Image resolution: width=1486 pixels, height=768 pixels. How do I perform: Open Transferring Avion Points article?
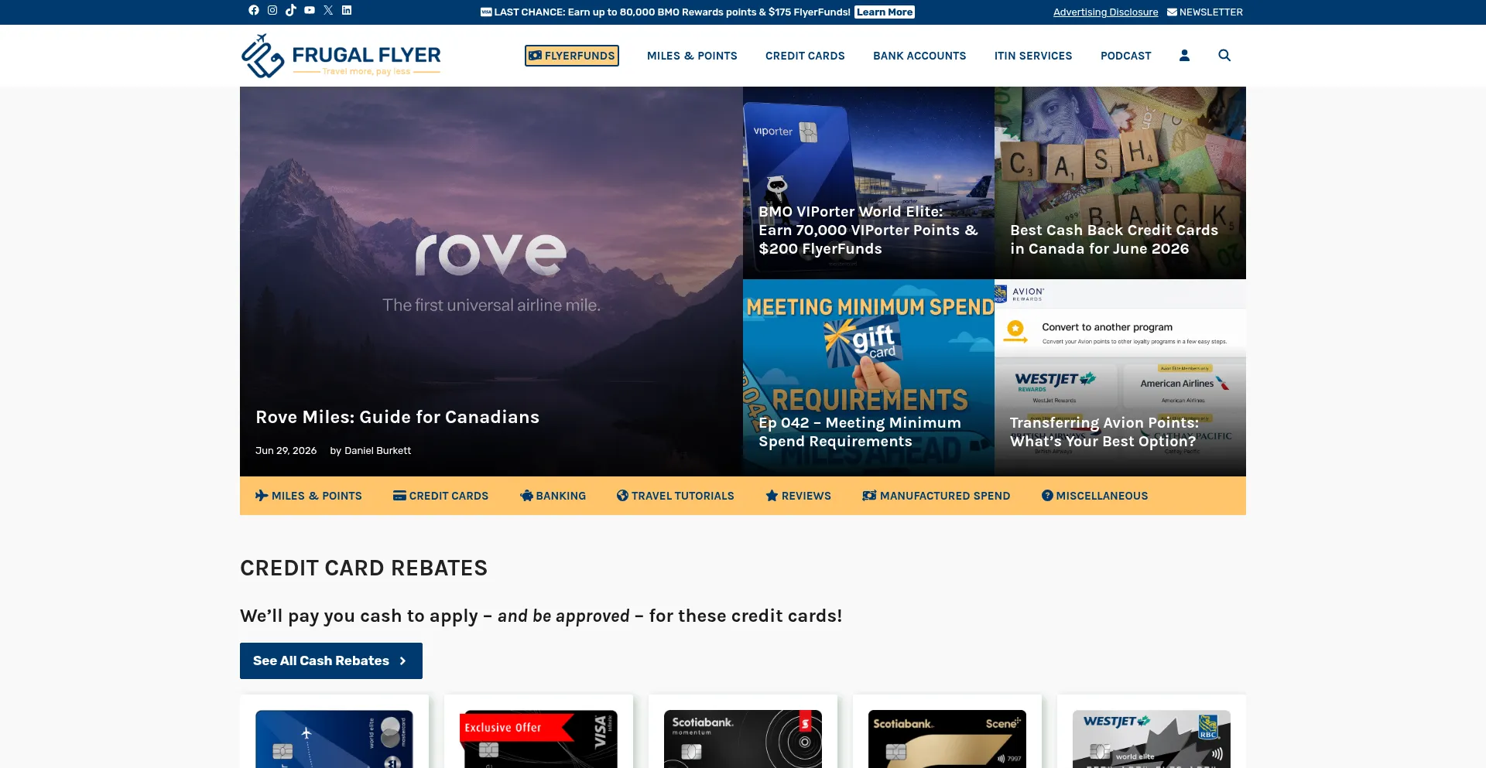tap(1104, 432)
